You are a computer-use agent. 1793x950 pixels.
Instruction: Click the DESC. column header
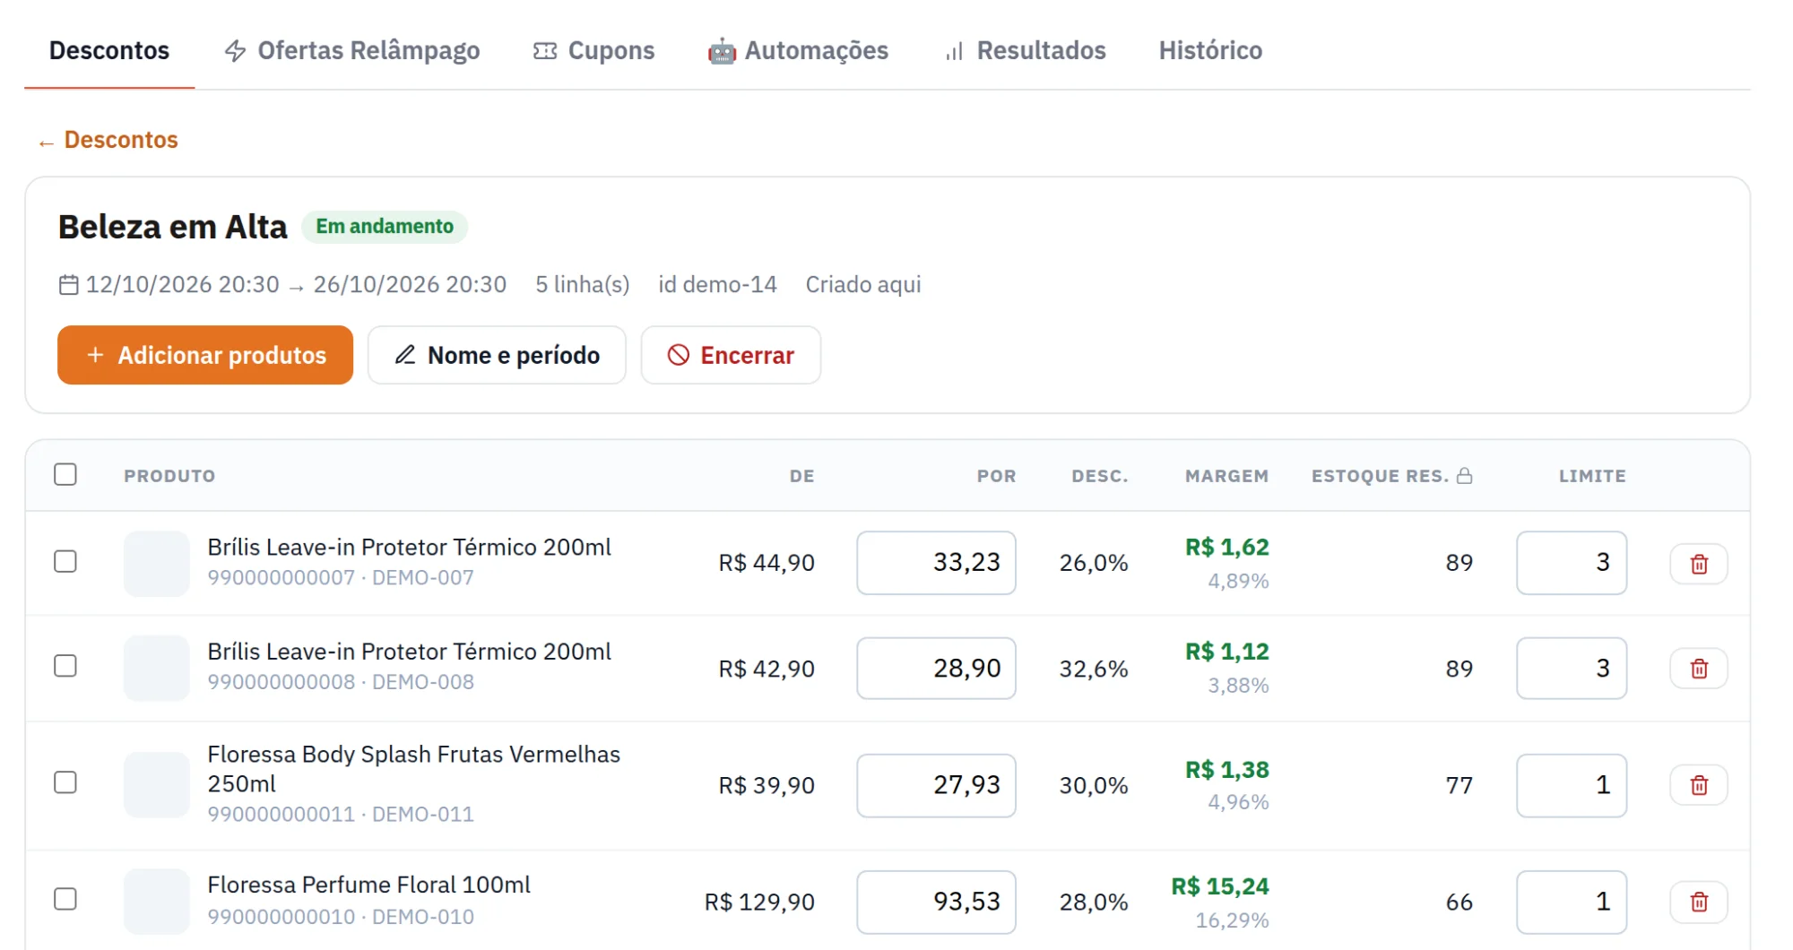(1100, 476)
